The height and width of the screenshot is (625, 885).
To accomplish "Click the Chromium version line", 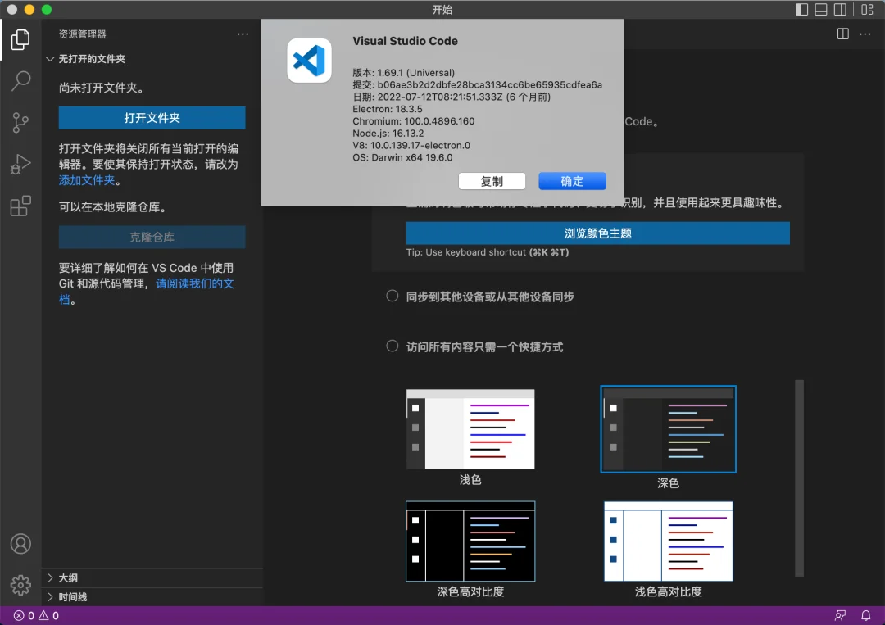I will tap(414, 120).
